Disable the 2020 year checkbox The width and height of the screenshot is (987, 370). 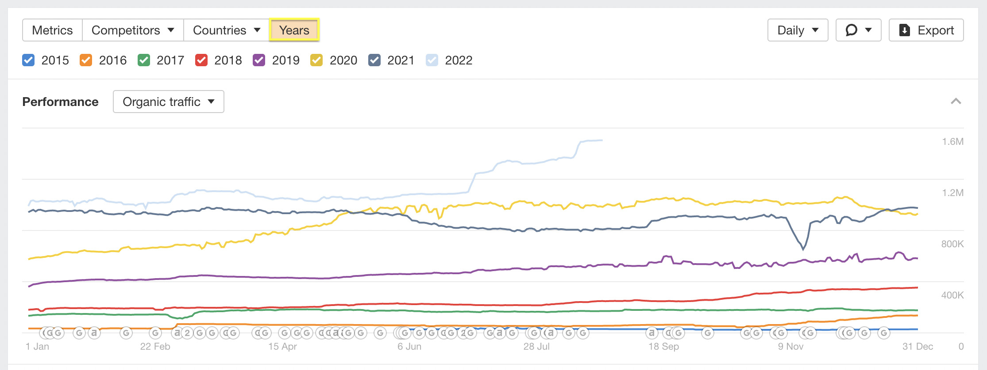point(316,60)
